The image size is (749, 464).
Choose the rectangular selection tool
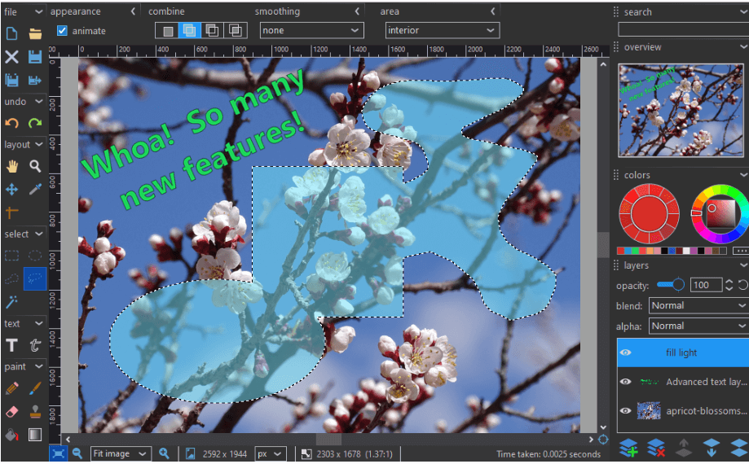point(11,256)
